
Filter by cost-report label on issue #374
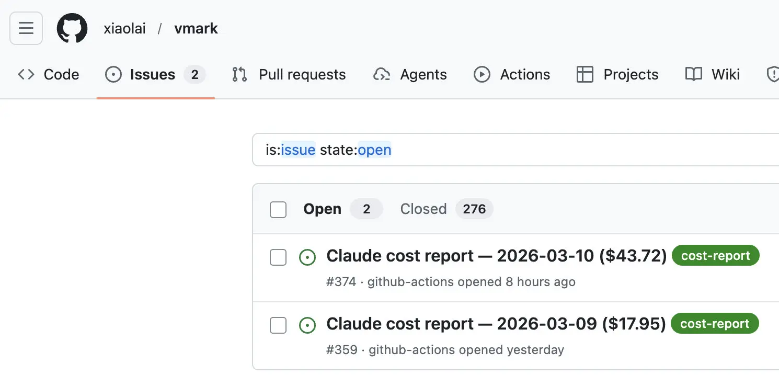pos(715,256)
